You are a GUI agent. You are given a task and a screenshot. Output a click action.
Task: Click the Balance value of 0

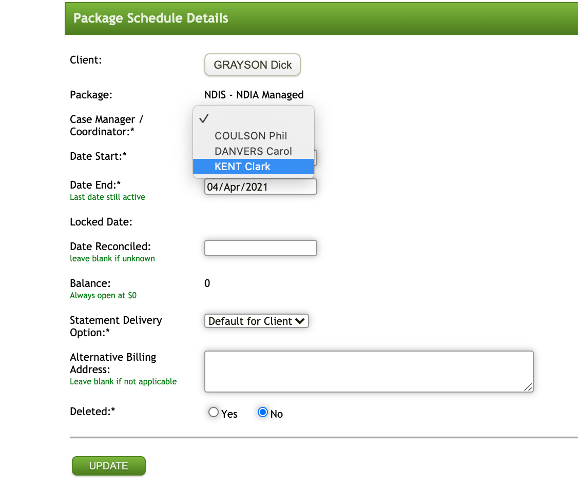(x=207, y=283)
